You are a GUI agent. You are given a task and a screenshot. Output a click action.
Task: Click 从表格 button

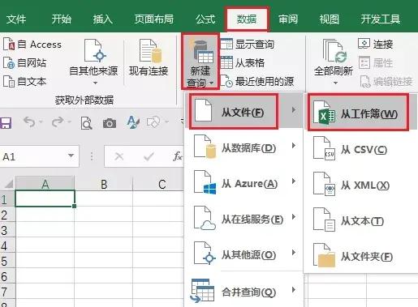coord(243,62)
